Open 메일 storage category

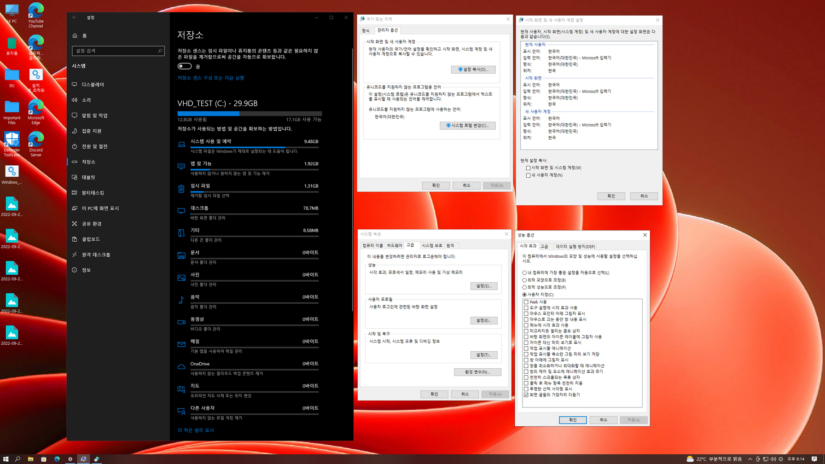point(249,346)
